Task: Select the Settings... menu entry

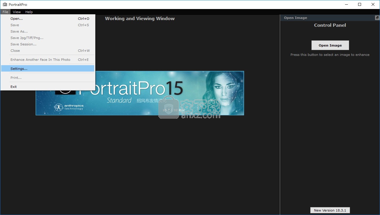Action: pyautogui.click(x=48, y=69)
